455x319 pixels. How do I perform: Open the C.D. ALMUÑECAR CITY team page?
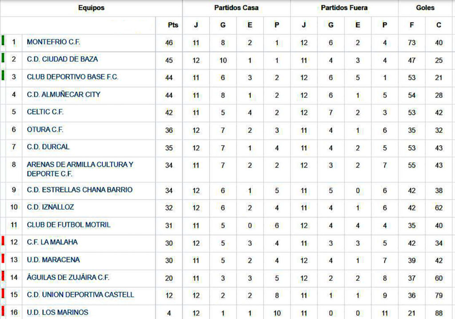tap(64, 94)
